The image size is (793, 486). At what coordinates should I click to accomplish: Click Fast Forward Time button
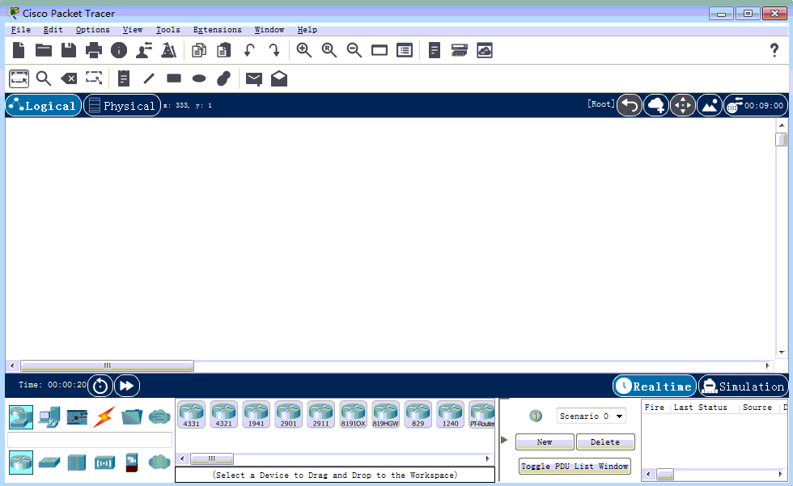(x=127, y=386)
